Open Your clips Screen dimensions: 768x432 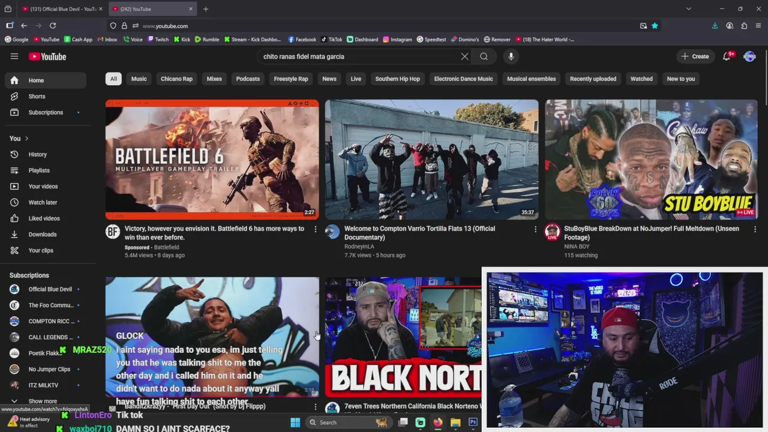pyautogui.click(x=46, y=250)
